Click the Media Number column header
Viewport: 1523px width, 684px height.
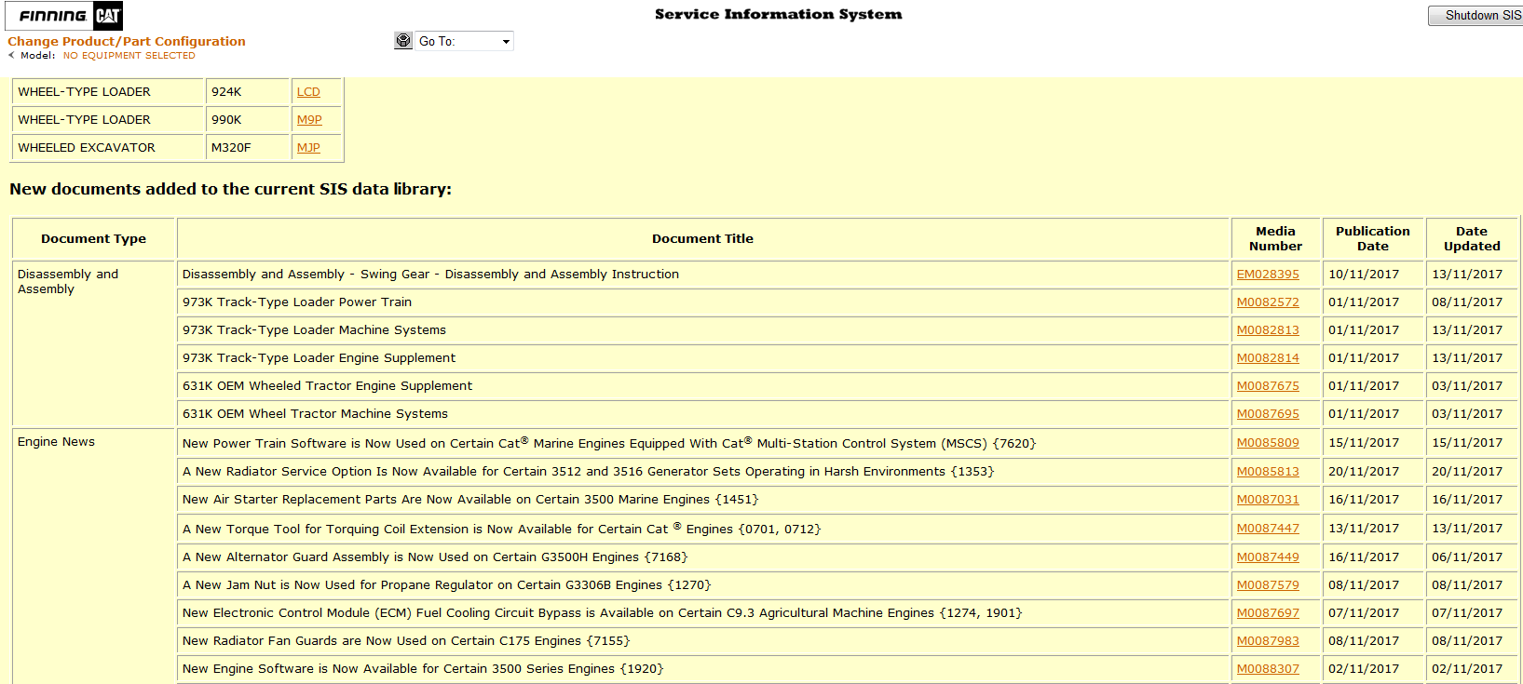point(1275,239)
